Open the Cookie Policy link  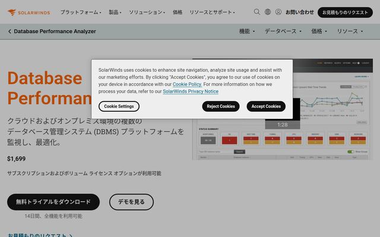pyautogui.click(x=187, y=84)
